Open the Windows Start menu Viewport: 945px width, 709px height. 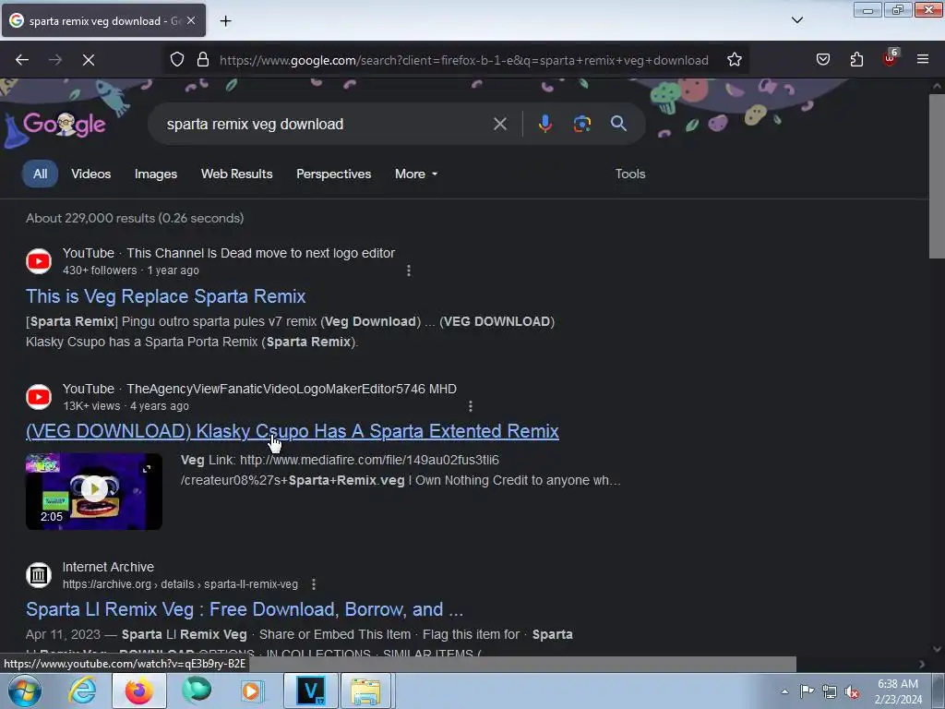(24, 691)
